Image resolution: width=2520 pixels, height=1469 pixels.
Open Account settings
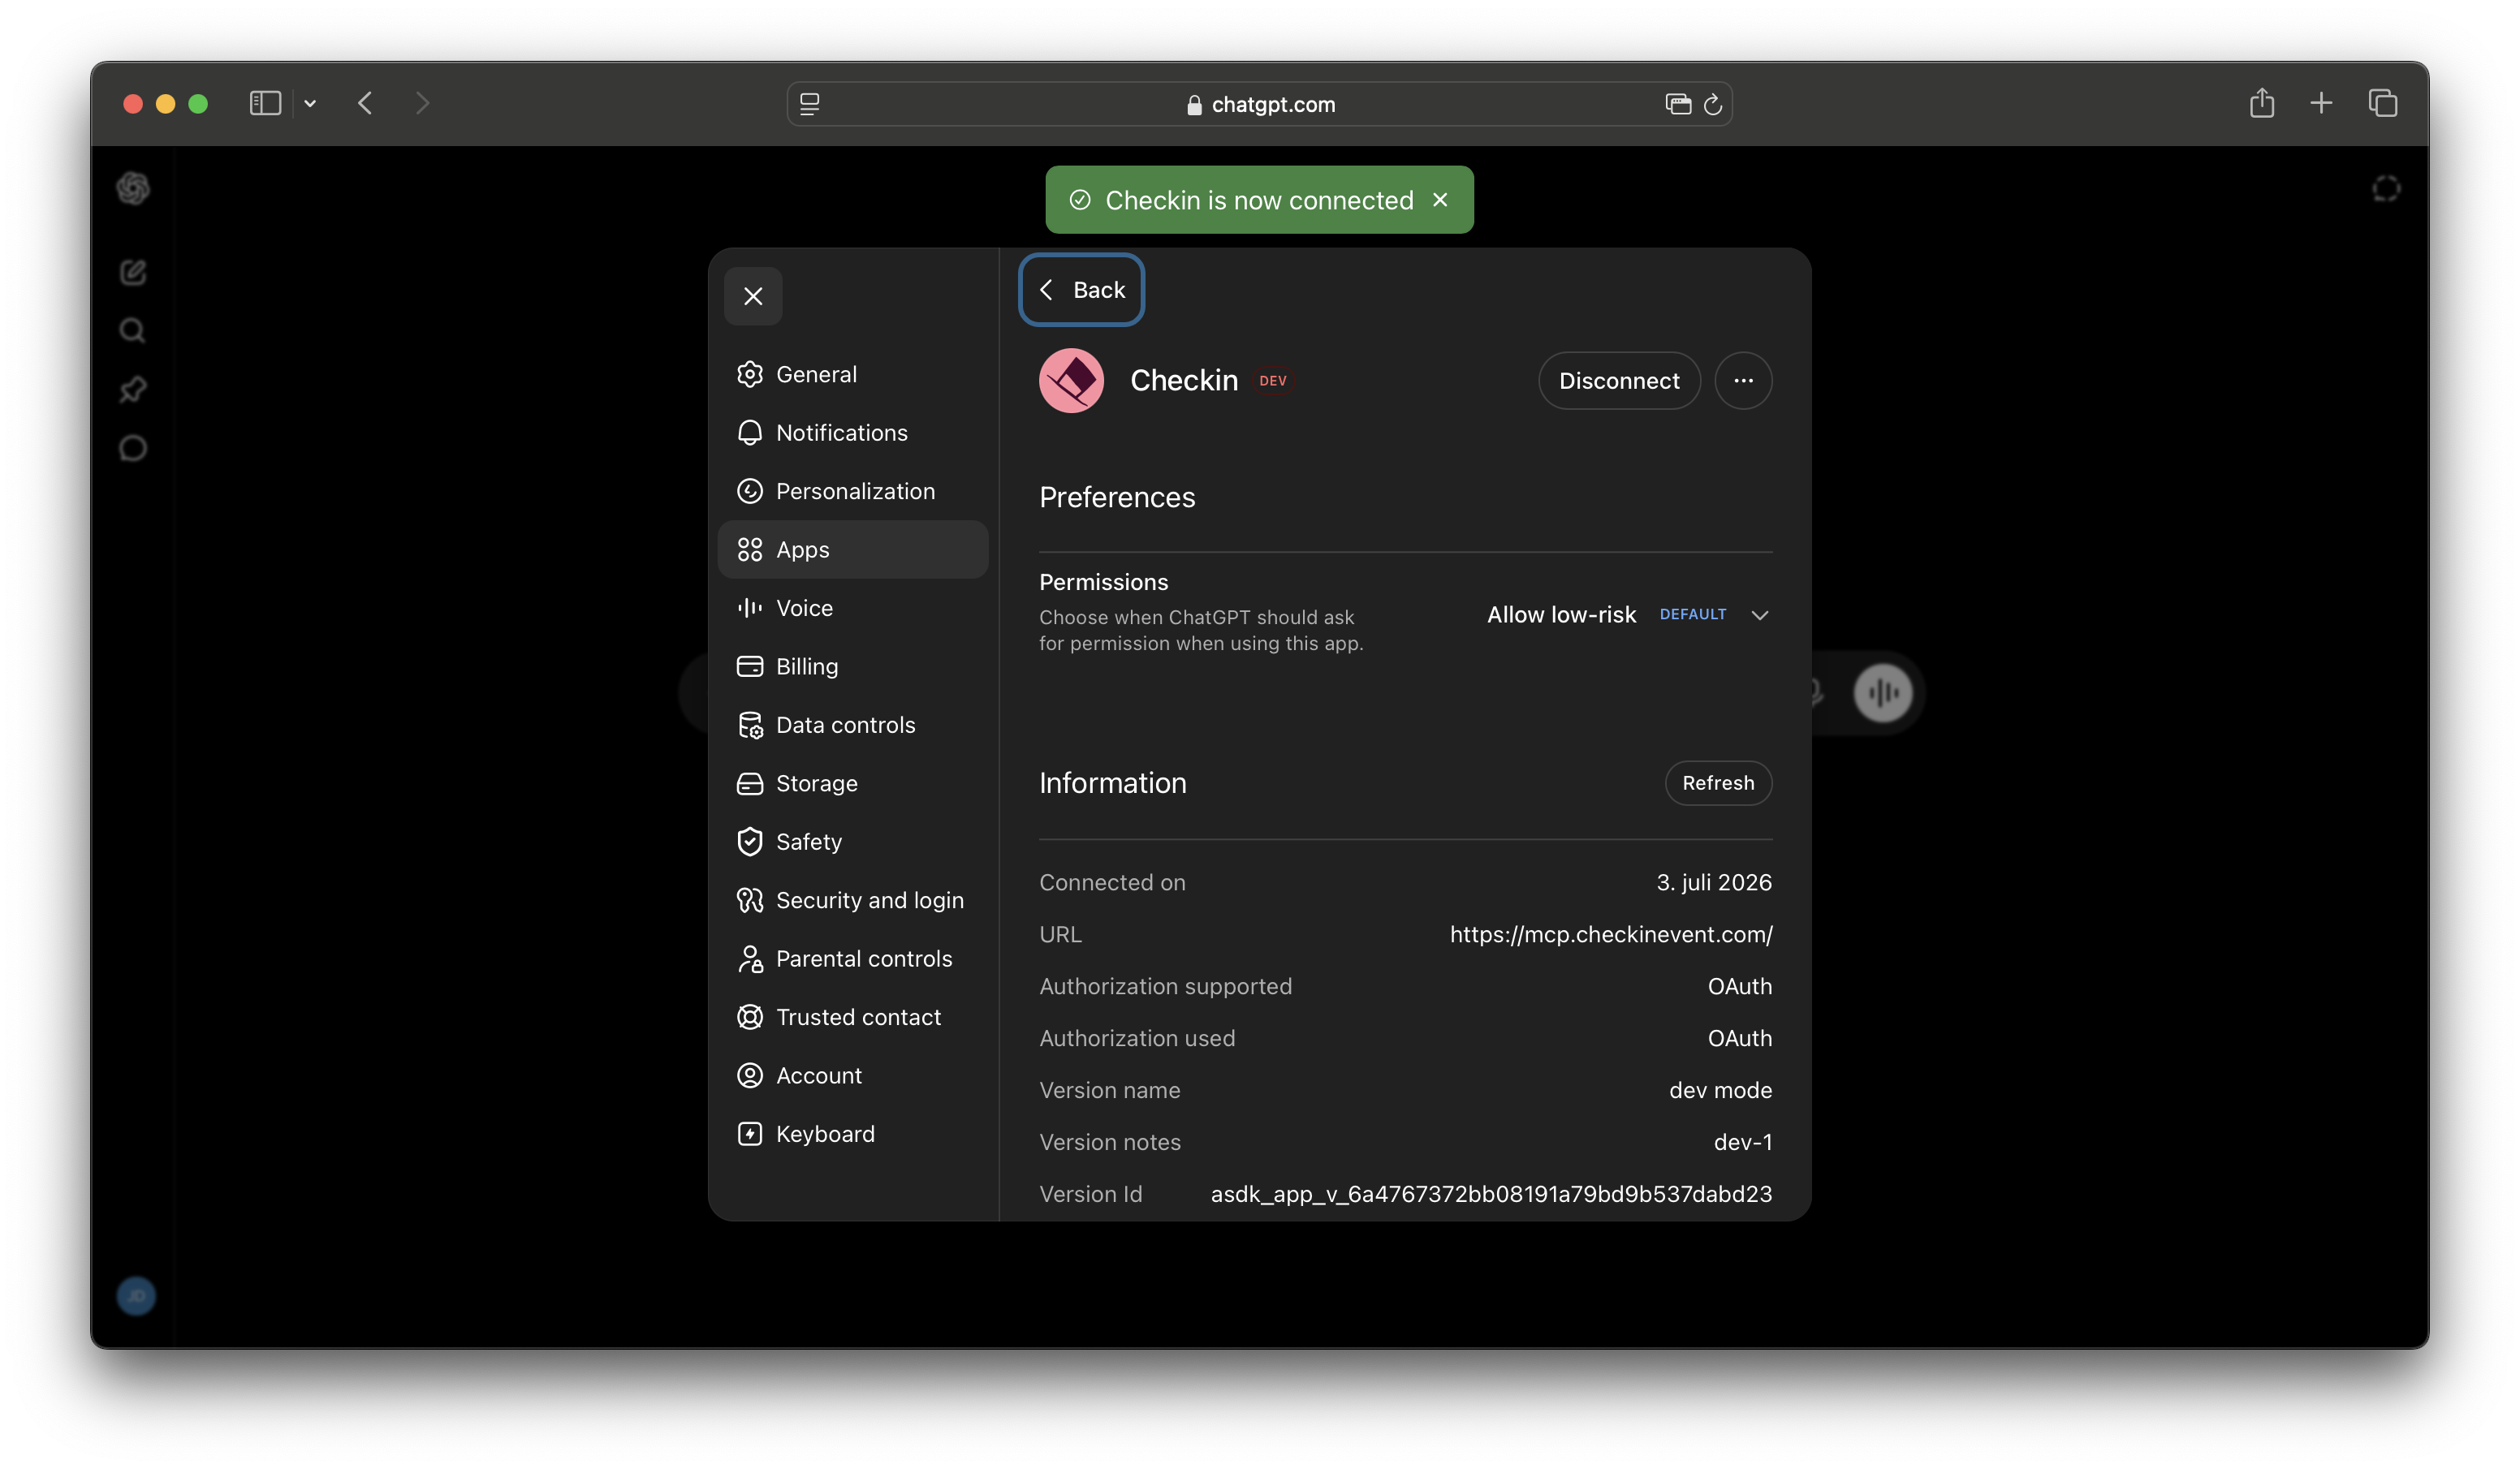tap(853, 1075)
